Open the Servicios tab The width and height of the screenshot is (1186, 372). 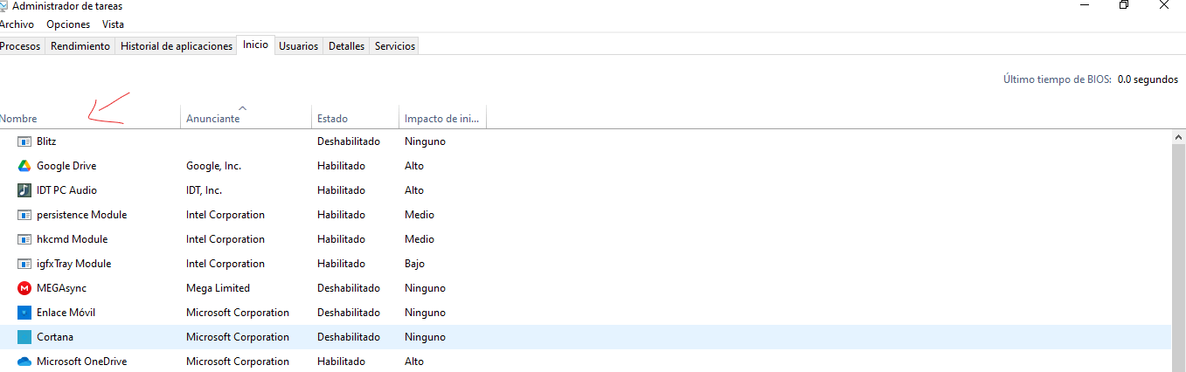coord(395,46)
